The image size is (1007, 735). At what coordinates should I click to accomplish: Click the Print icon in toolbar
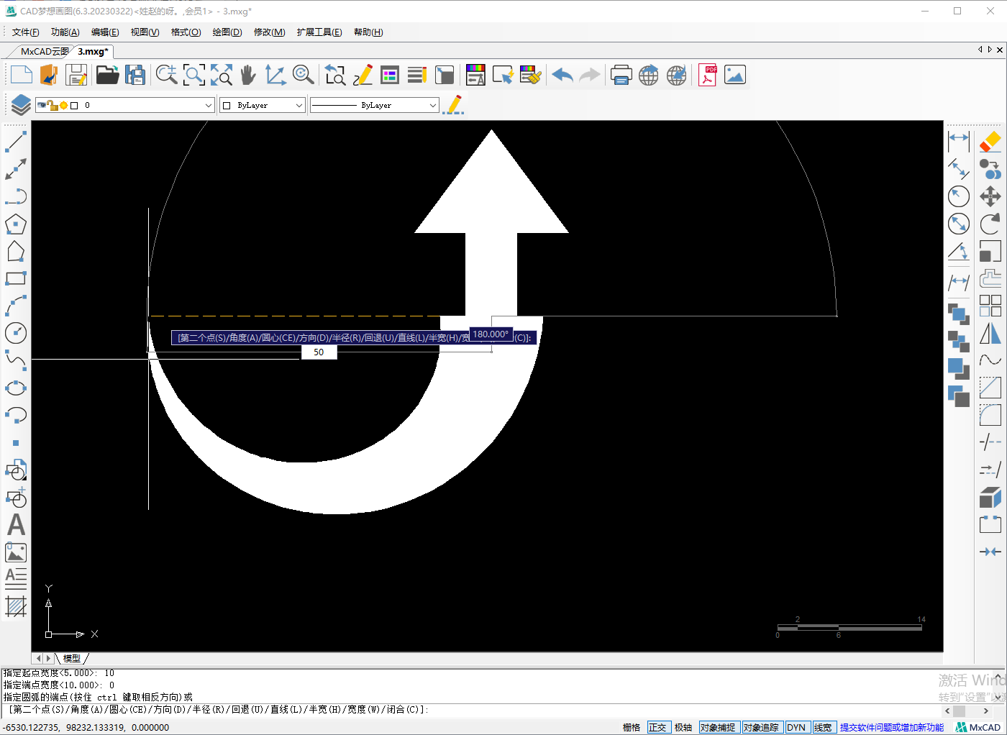coord(621,75)
